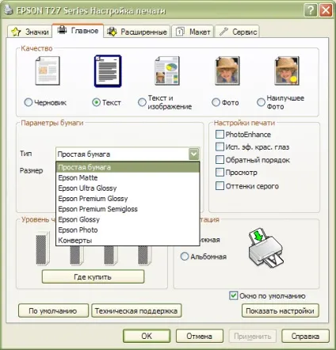
Task: Click the Текст и изображение quality icon
Action: [x=167, y=70]
